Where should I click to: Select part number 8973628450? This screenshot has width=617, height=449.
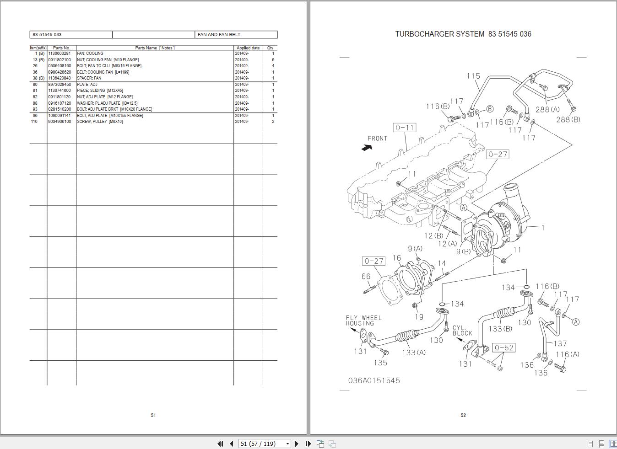click(60, 85)
